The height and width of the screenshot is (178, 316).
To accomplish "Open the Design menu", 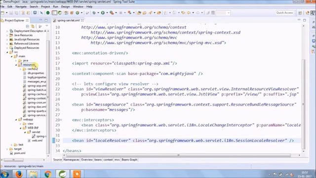I will (65, 6).
